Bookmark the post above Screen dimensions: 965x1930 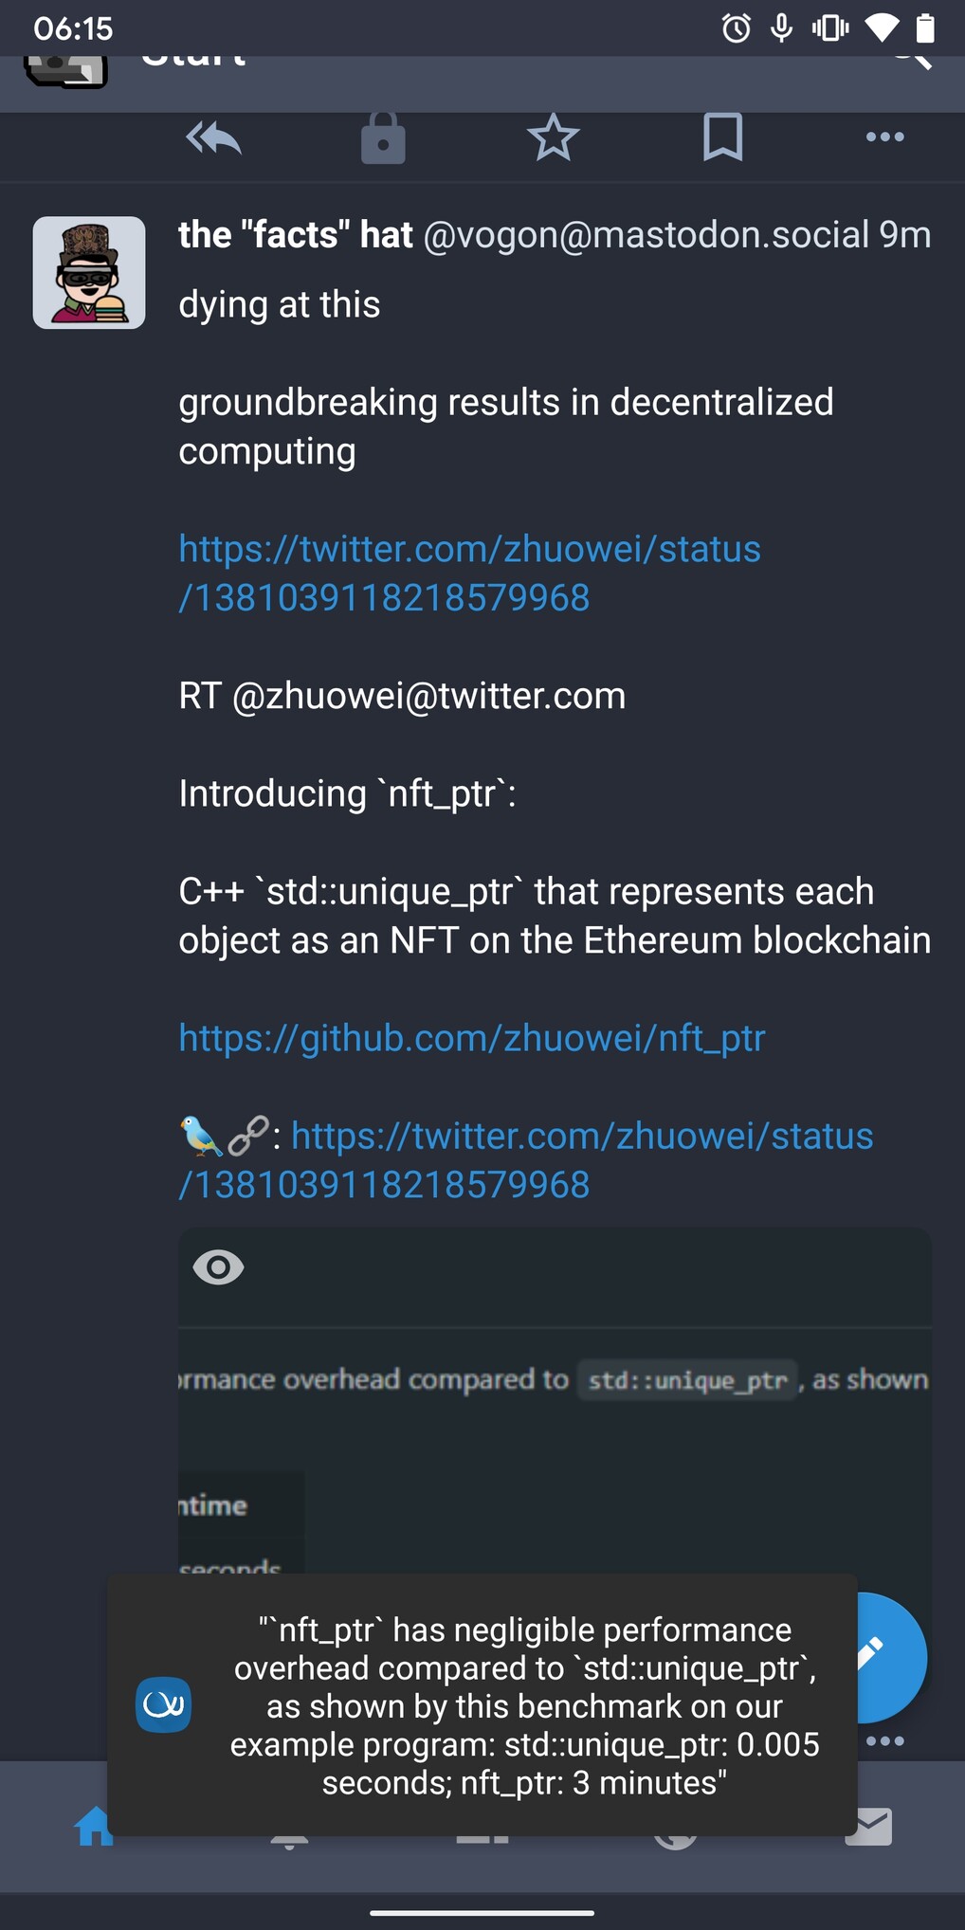click(x=722, y=138)
